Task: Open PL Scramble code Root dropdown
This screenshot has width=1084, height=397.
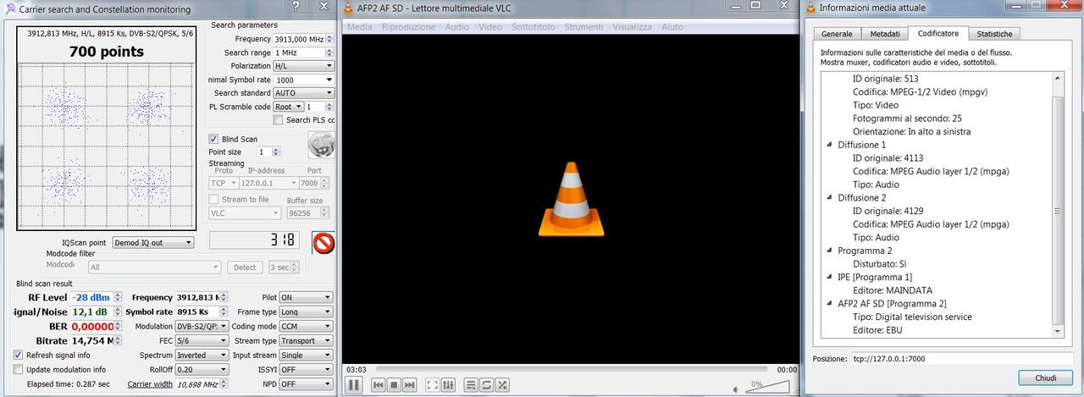Action: 288,107
